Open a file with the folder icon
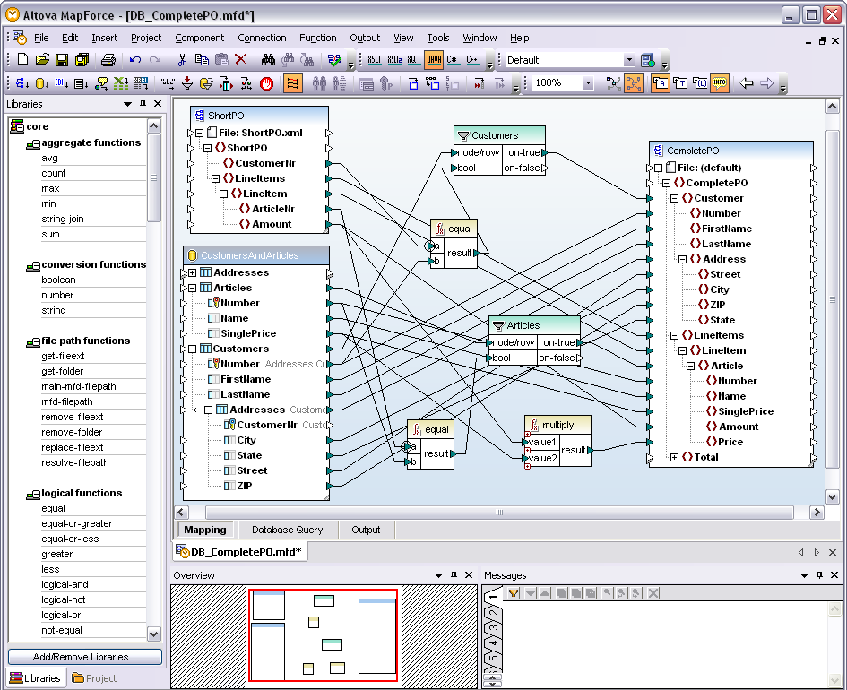Screen dimensions: 847x690 click(x=42, y=59)
